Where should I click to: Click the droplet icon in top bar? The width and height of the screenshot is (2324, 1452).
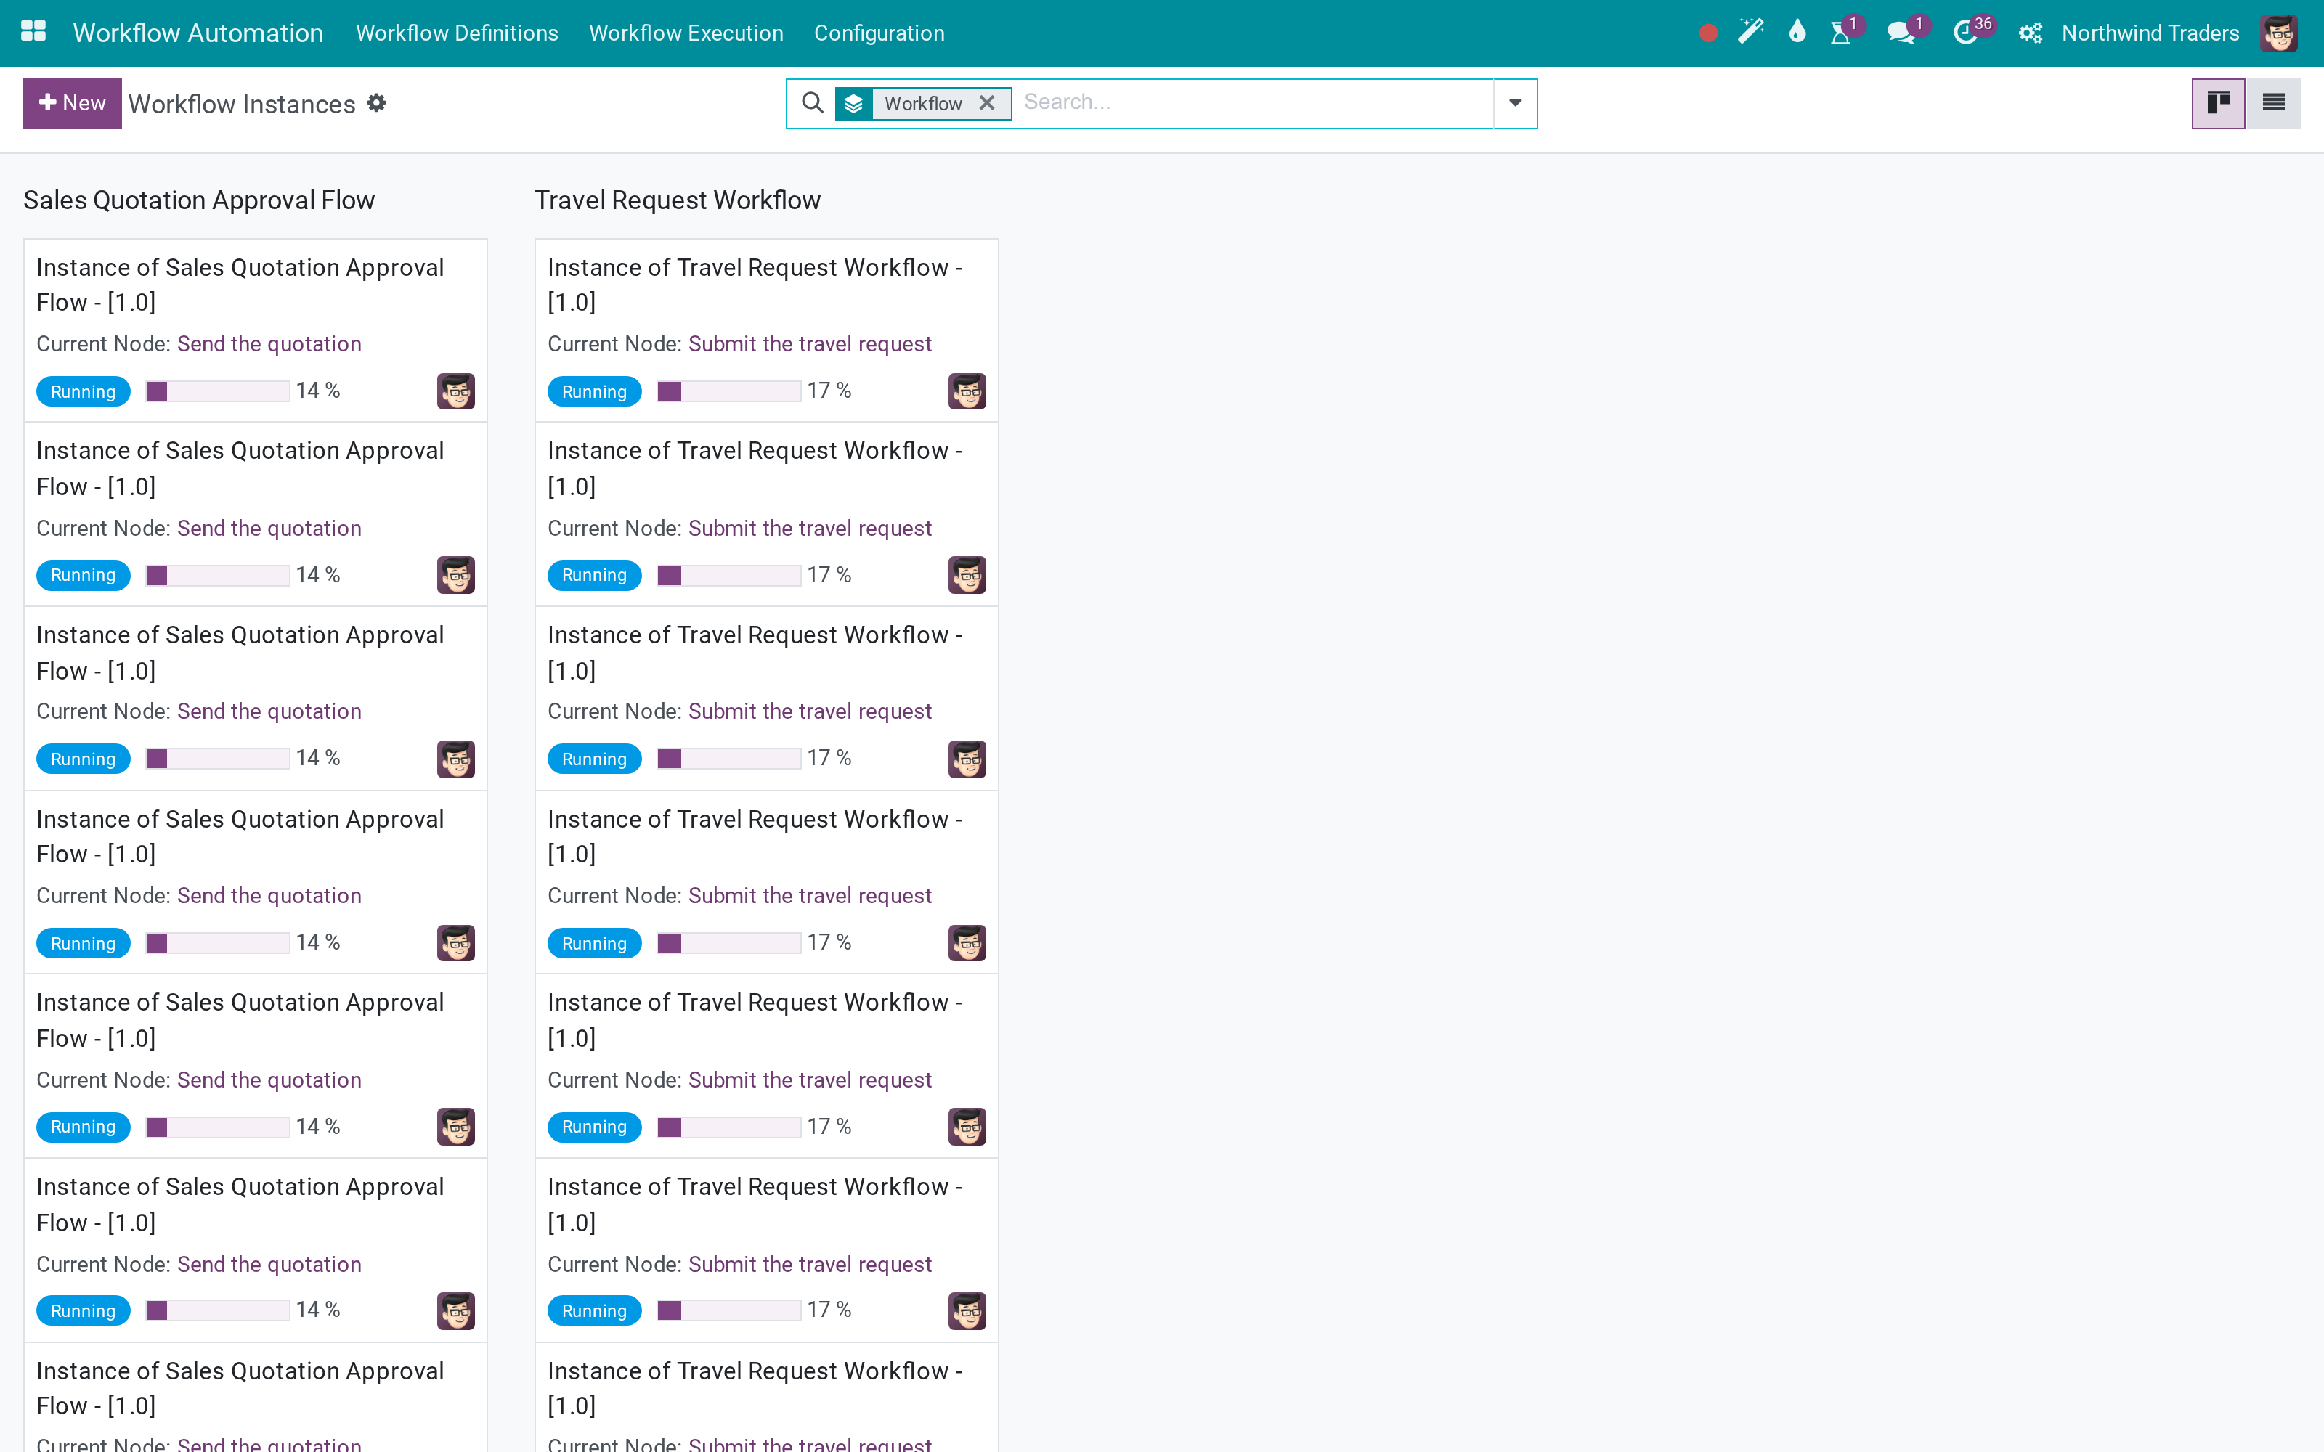pos(1797,33)
